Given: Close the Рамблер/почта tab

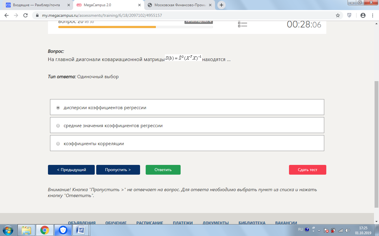Looking at the screenshot, I should pyautogui.click(x=69, y=5).
